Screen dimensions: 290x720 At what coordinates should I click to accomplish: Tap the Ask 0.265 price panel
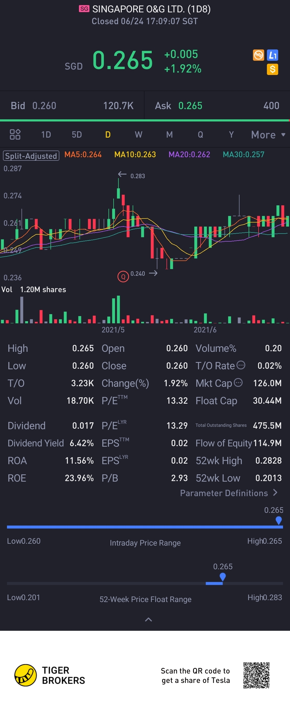217,106
